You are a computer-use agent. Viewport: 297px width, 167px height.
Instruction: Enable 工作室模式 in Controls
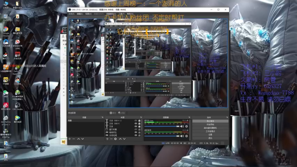coord(210,131)
